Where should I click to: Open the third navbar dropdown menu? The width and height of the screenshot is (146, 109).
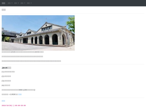tap(23, 3)
